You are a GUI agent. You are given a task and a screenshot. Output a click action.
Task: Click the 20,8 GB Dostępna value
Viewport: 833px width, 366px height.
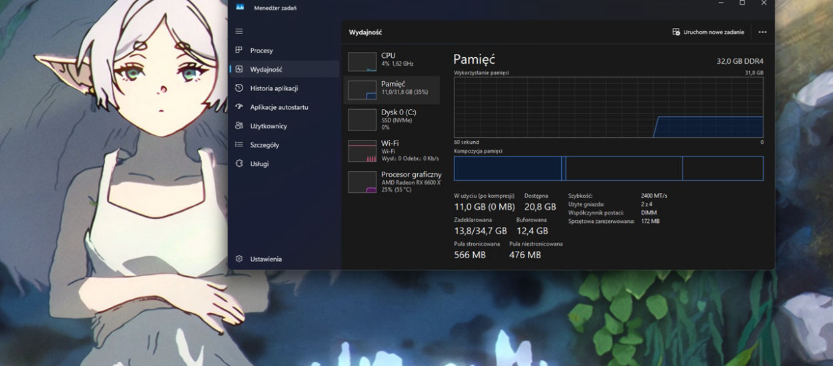pos(540,207)
